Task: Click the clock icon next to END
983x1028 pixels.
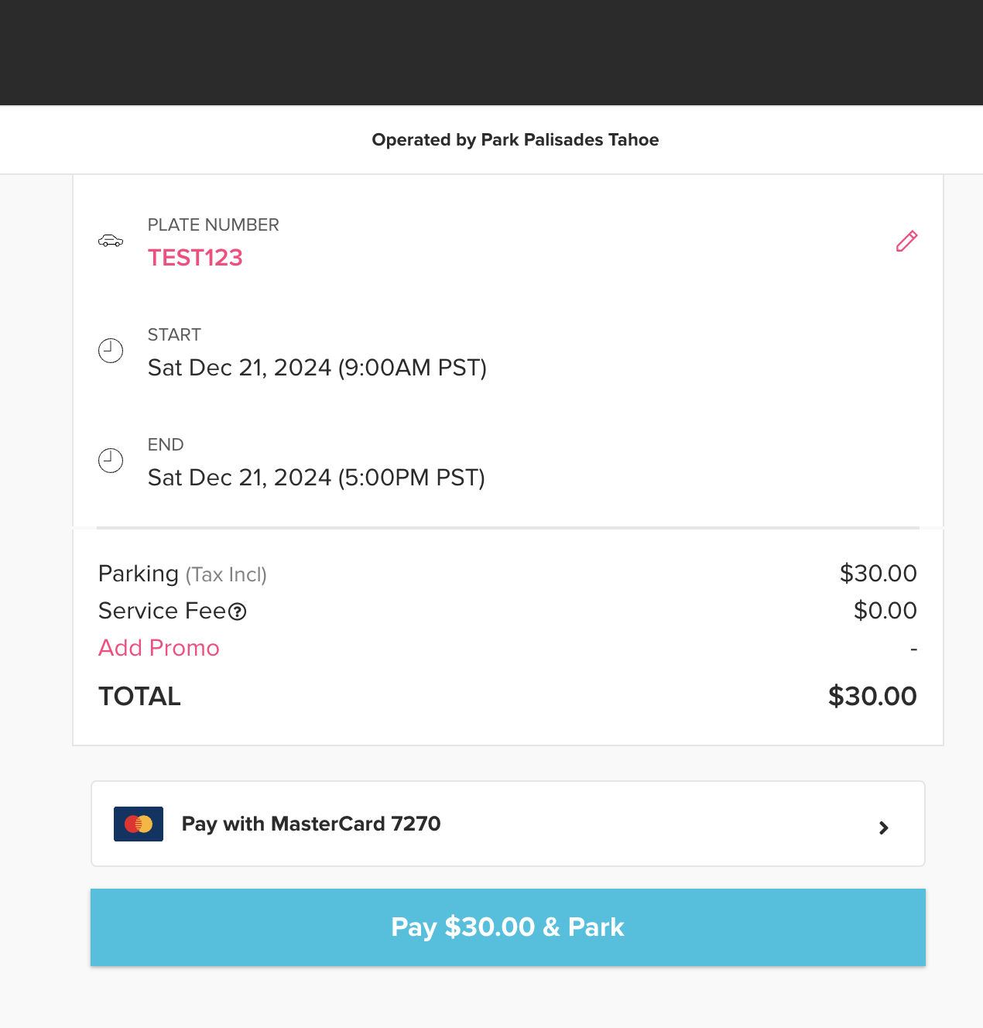Action: 111,461
